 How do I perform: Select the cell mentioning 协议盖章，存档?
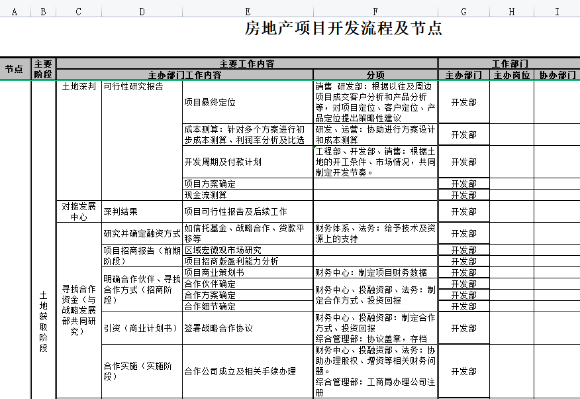pos(375,328)
